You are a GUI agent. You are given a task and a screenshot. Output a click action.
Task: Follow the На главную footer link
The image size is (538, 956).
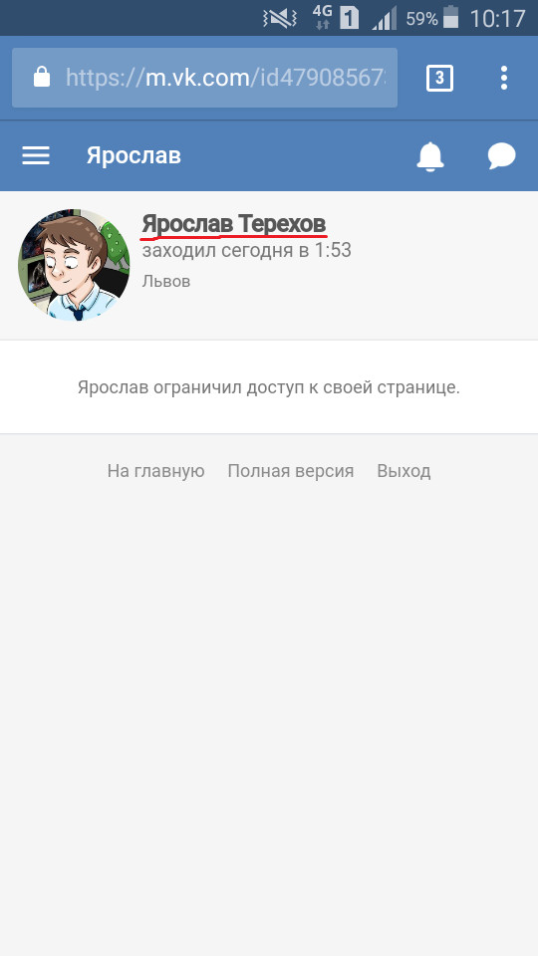155,471
